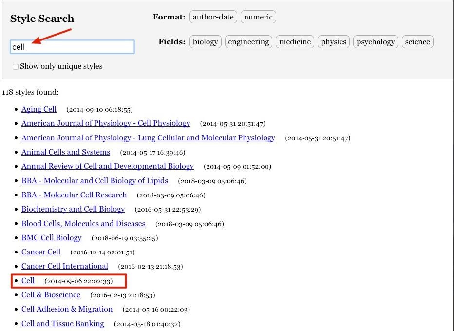This screenshot has height=331, width=454.
Task: Open Animal Cells and Systems style
Action: pos(66,152)
